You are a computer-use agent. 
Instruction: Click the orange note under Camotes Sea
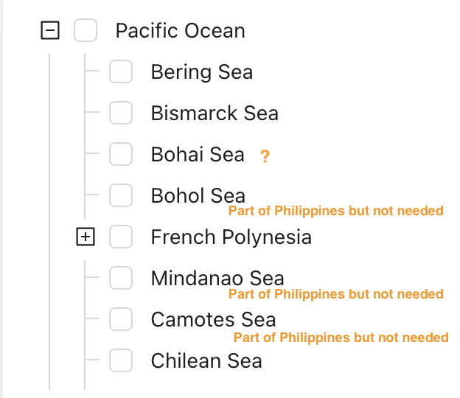point(341,338)
